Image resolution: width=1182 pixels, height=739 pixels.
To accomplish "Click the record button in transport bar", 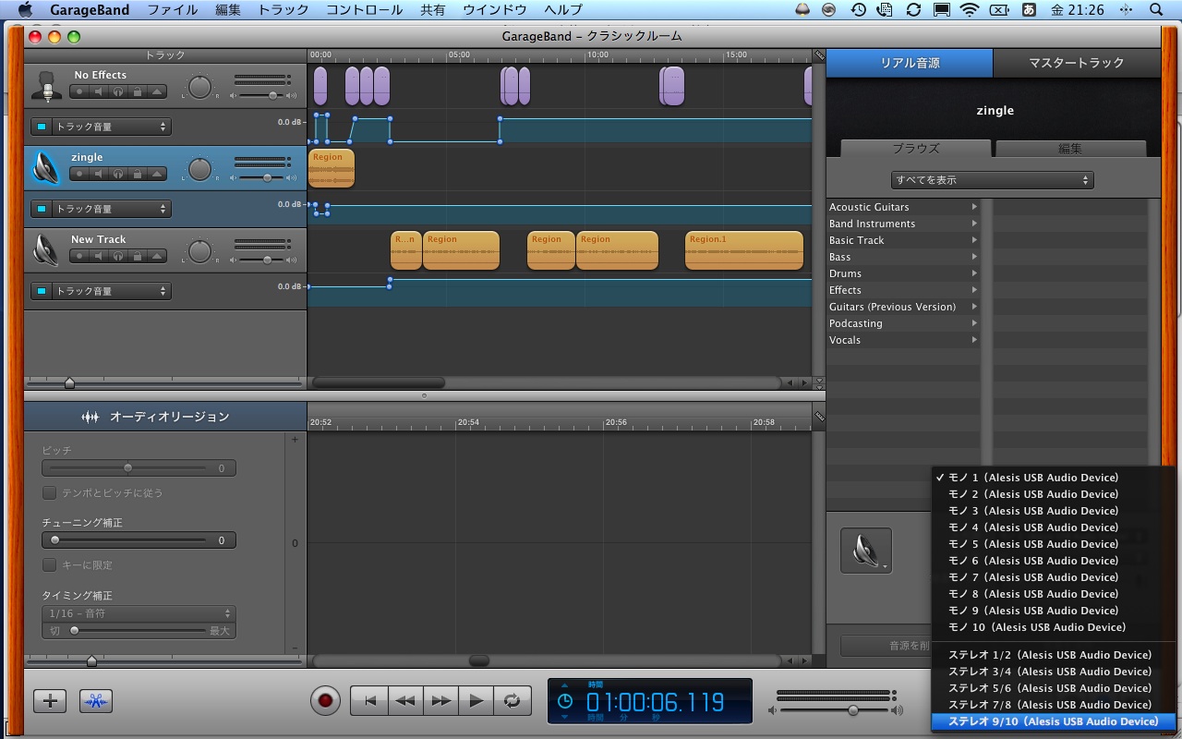I will (325, 700).
